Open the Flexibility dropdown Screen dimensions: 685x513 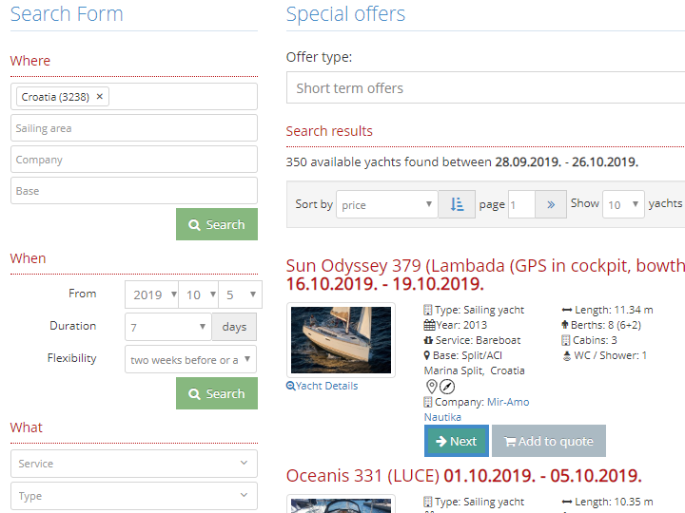pos(191,359)
